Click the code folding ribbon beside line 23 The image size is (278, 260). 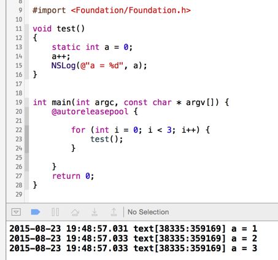coord(26,139)
